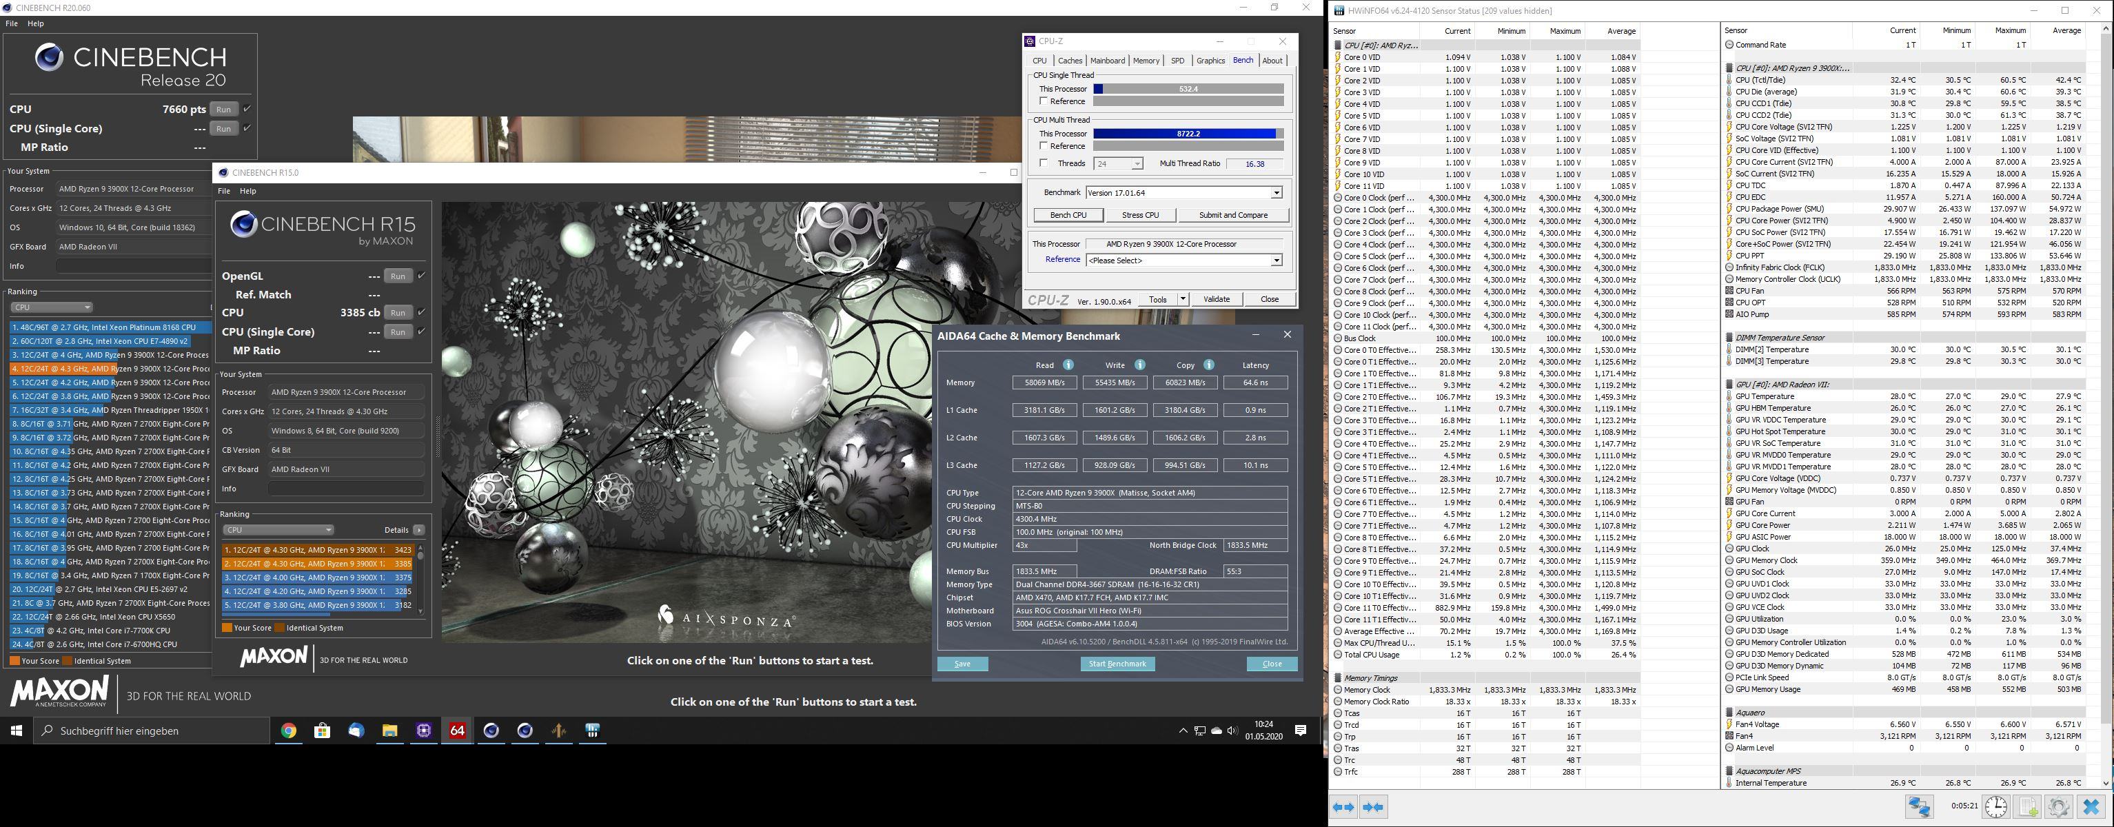Click info icon next to AIDA64 Write

click(x=1139, y=365)
